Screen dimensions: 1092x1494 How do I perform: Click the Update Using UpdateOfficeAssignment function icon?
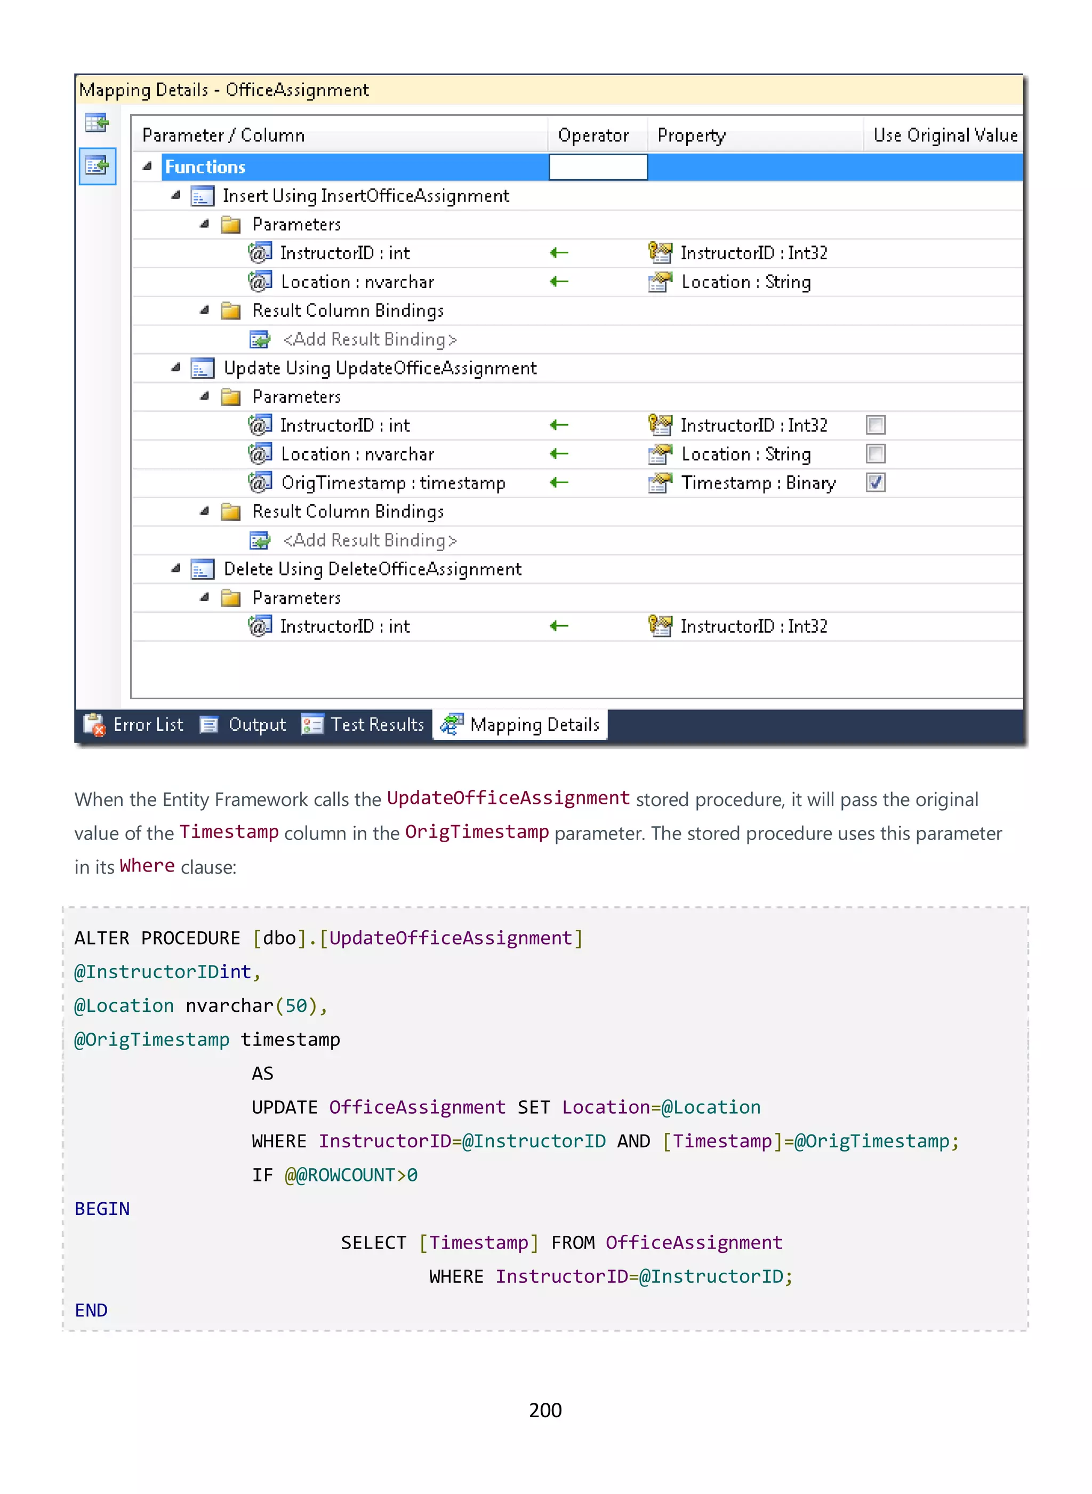(202, 368)
